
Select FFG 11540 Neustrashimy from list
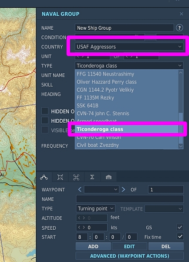pos(127,74)
